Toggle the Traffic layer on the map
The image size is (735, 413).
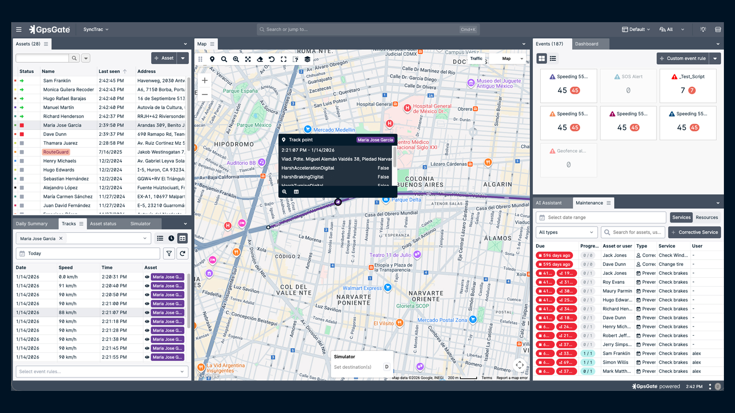(x=476, y=59)
